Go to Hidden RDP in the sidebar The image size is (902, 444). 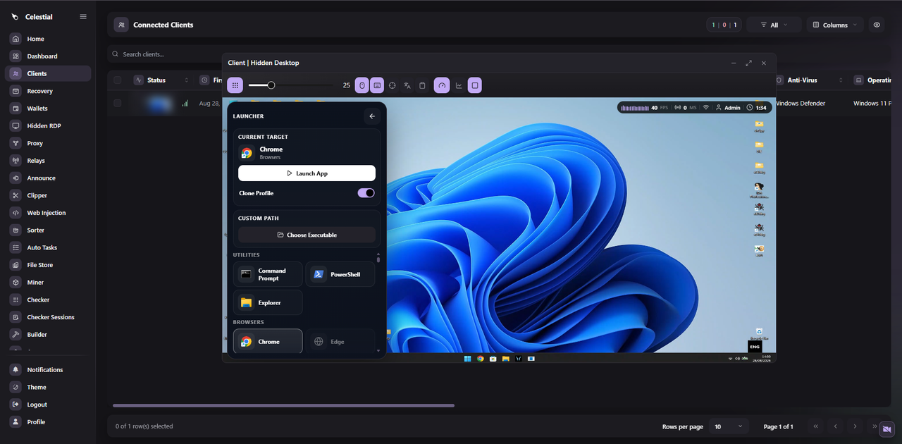pyautogui.click(x=48, y=125)
